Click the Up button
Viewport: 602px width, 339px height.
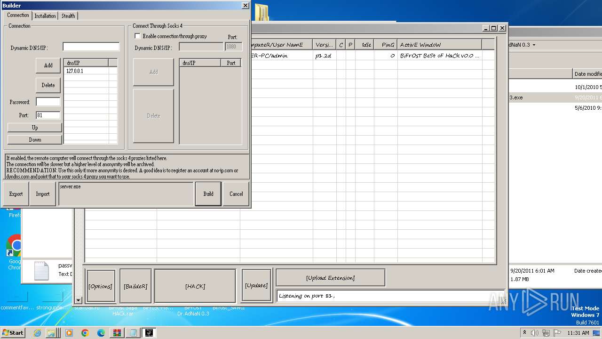[x=35, y=128]
